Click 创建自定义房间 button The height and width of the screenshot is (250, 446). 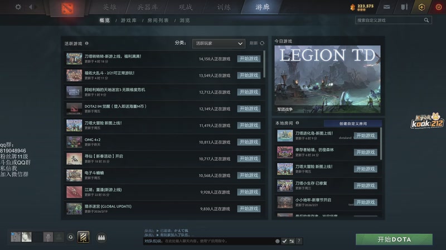click(x=353, y=123)
